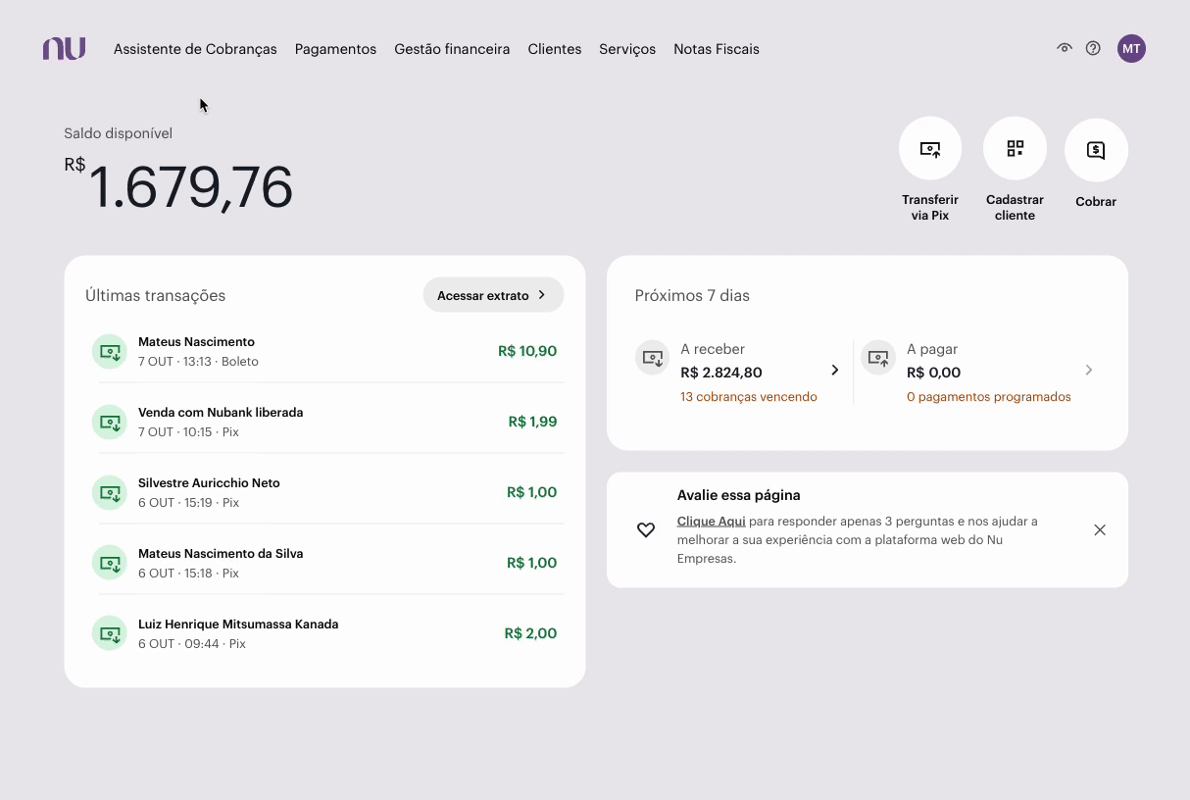Click the A receber money icon
This screenshot has width=1190, height=800.
653,358
